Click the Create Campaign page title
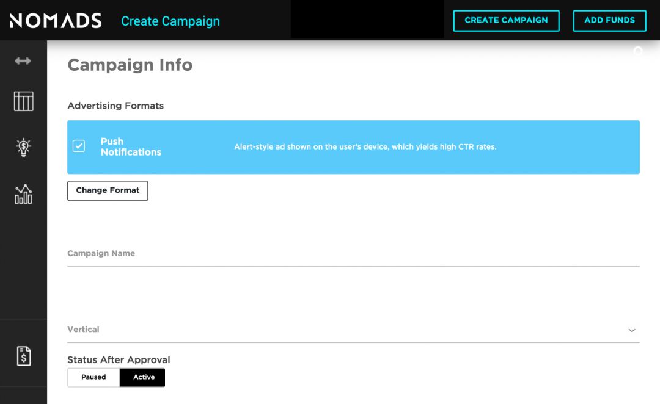The width and height of the screenshot is (660, 404). 170,21
